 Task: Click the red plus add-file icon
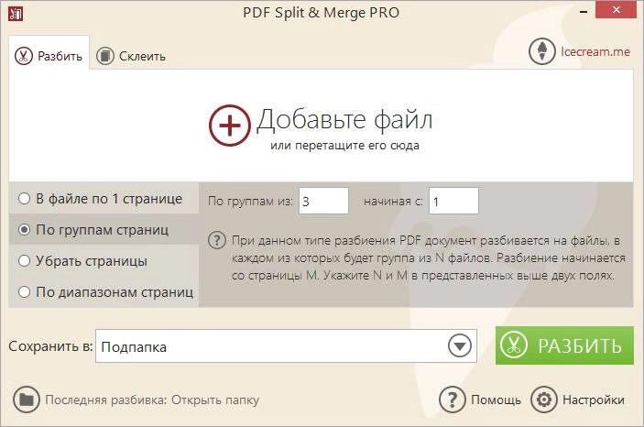click(x=230, y=126)
